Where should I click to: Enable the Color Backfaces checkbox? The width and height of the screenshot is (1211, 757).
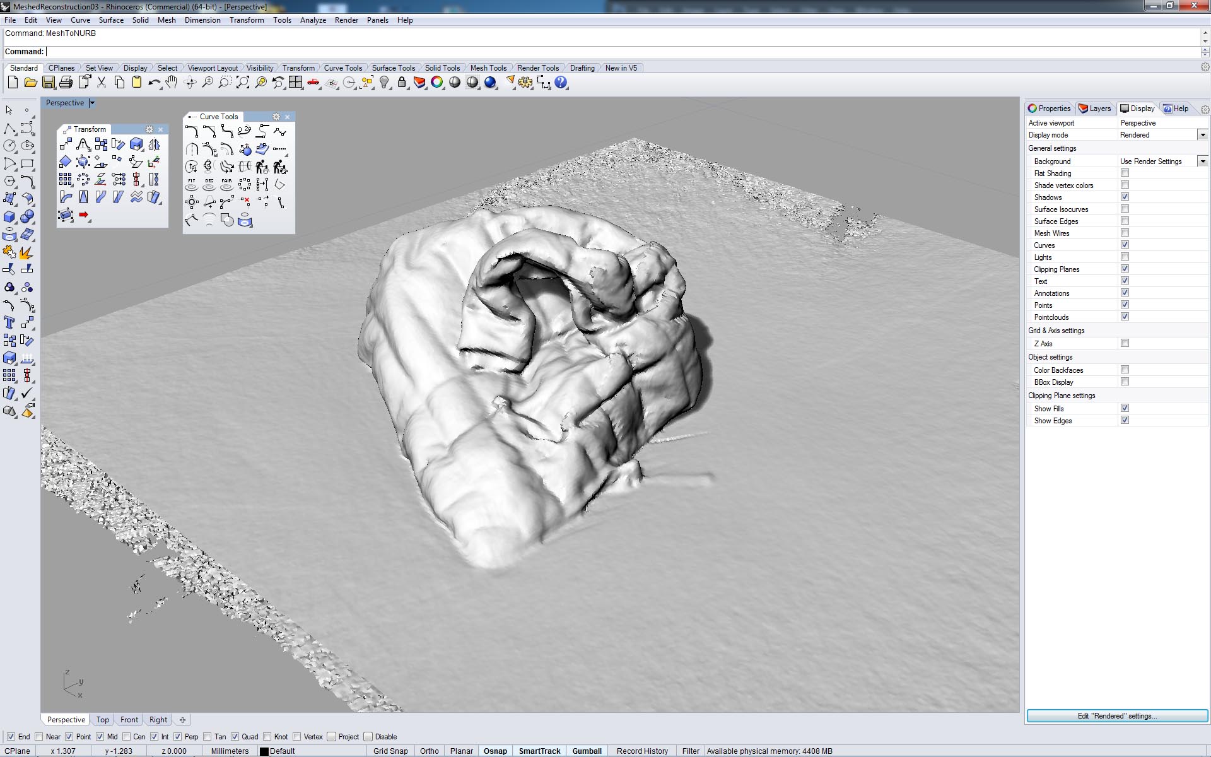coord(1125,370)
